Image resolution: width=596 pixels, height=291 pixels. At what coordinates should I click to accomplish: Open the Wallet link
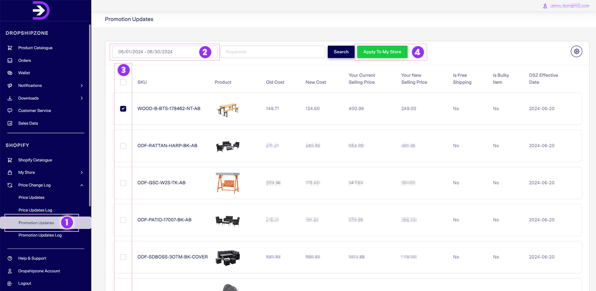[24, 73]
